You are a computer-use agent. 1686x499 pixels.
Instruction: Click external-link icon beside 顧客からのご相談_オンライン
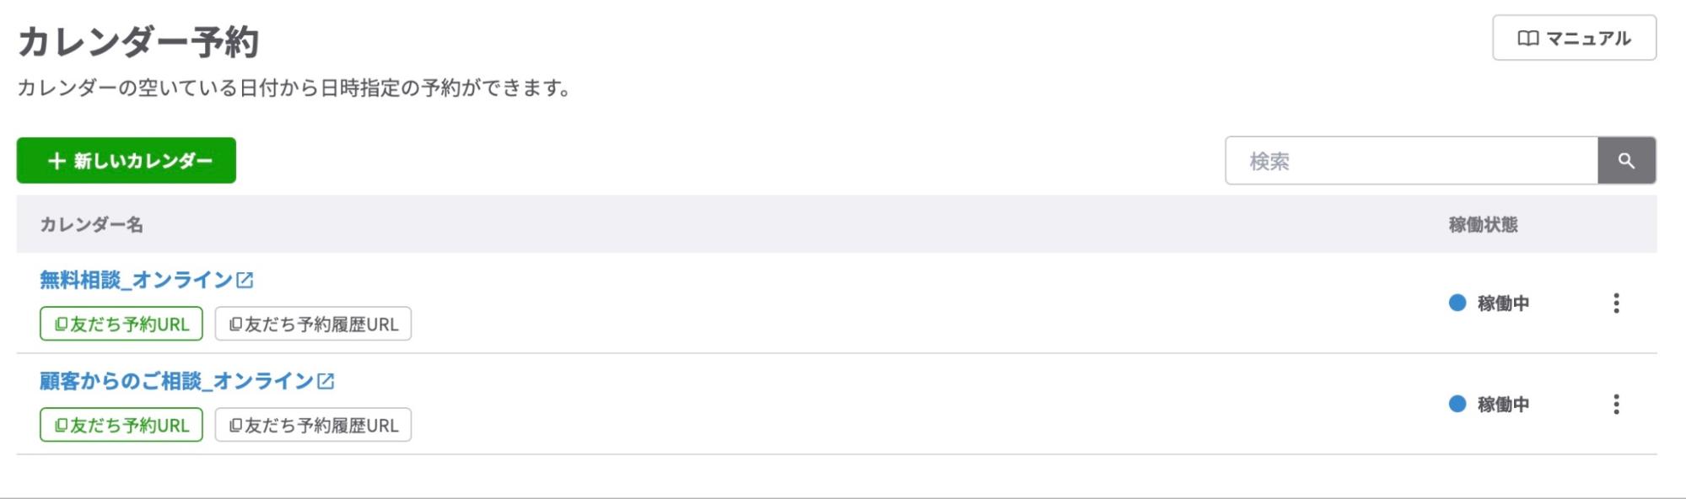326,381
